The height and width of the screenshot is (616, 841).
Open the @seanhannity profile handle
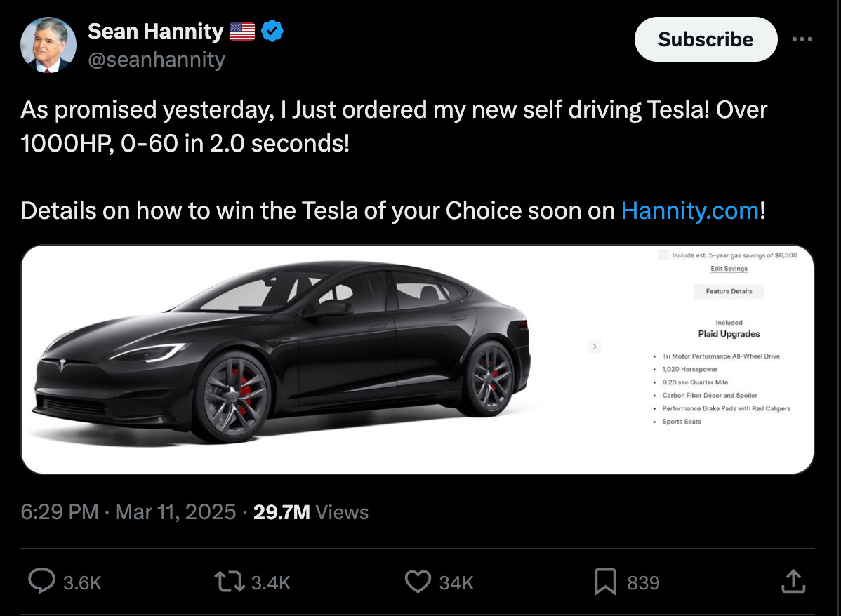point(156,60)
